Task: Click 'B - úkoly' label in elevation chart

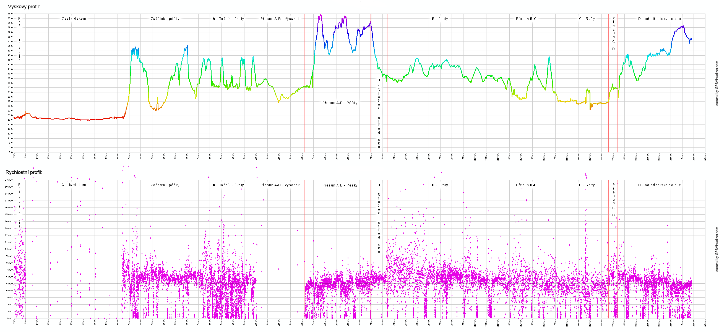Action: click(440, 19)
